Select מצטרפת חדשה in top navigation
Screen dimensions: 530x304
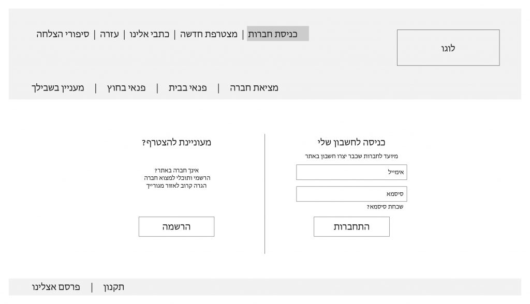pyautogui.click(x=209, y=34)
